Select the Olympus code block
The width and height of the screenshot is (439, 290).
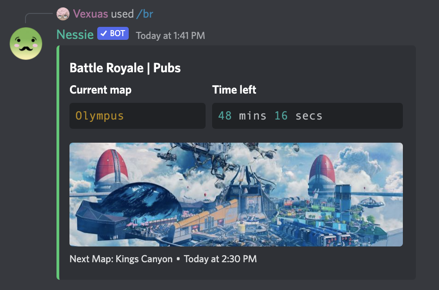[138, 116]
